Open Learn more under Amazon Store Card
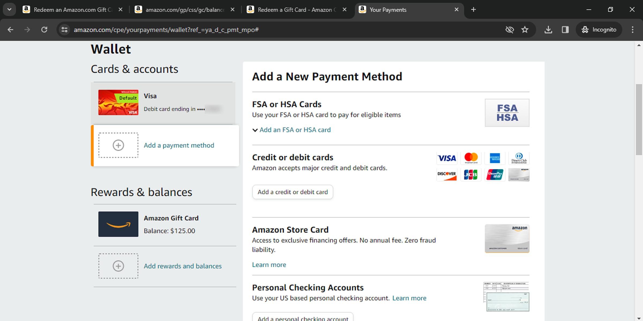The width and height of the screenshot is (643, 321). (x=269, y=265)
